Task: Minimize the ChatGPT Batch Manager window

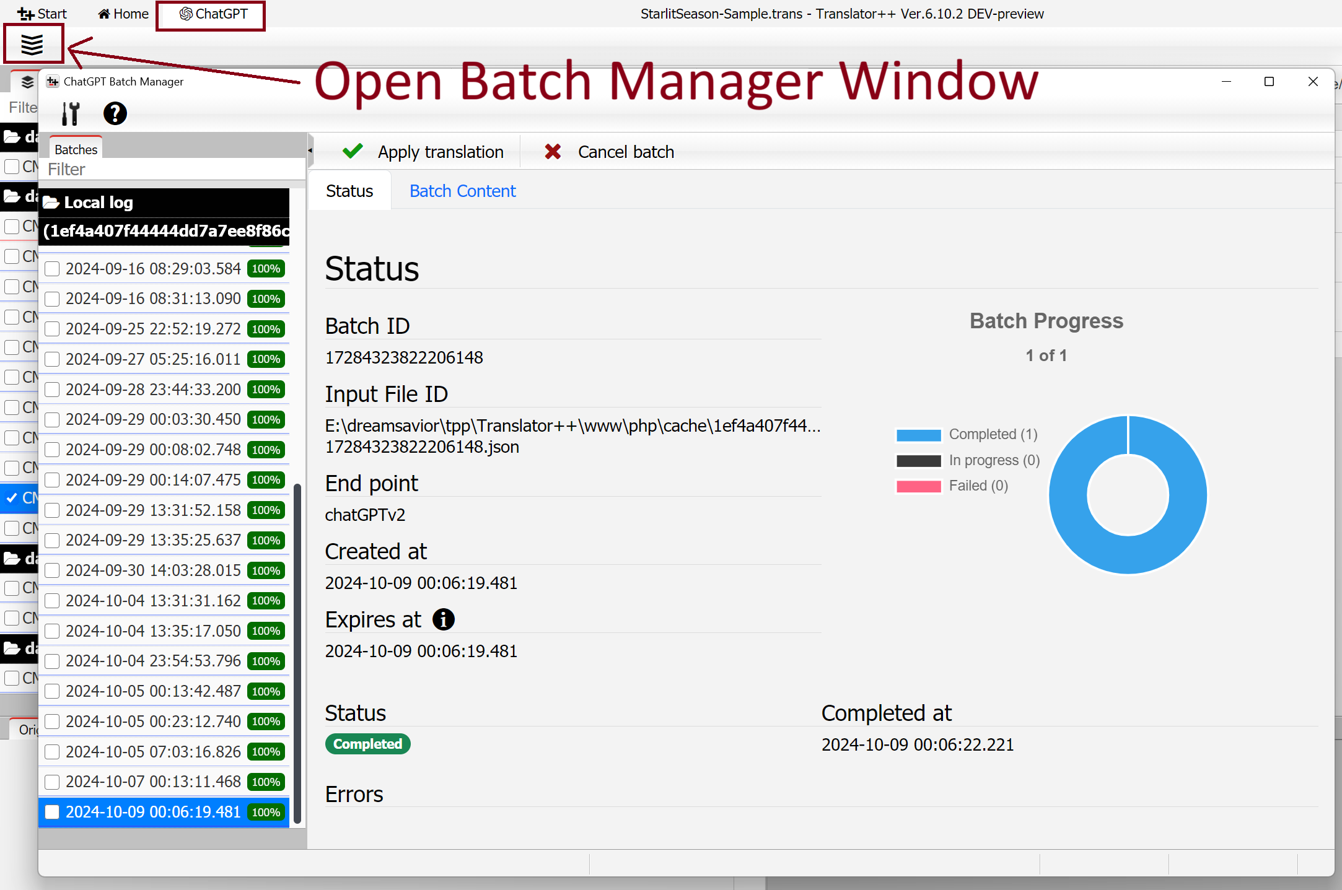Action: (1226, 81)
